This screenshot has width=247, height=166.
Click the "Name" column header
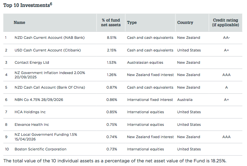pyautogui.click(x=19, y=23)
